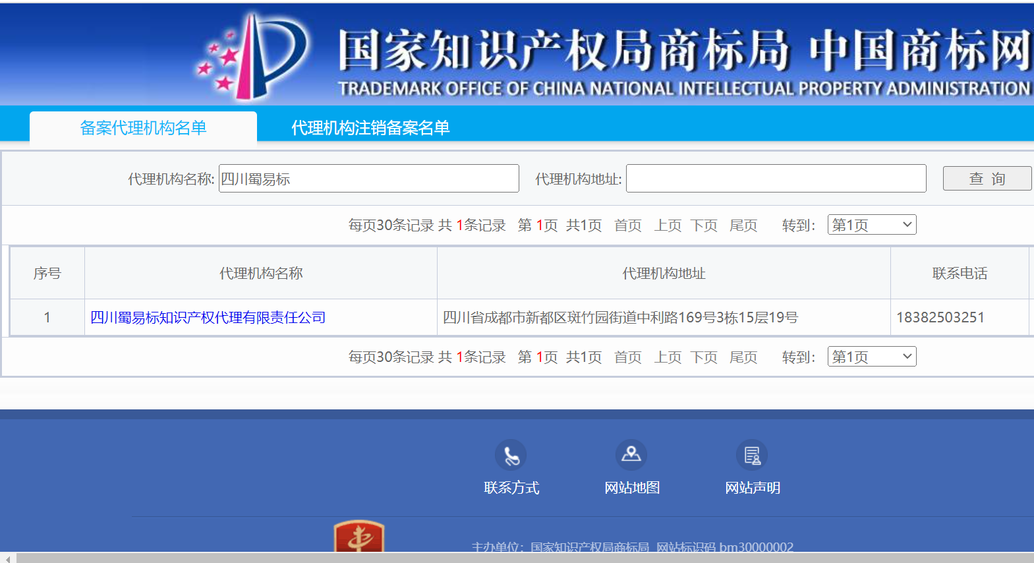Switch to 代理机构注销备案名单 tab

point(370,128)
